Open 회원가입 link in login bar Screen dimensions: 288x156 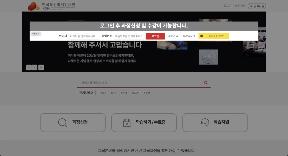click(173, 36)
